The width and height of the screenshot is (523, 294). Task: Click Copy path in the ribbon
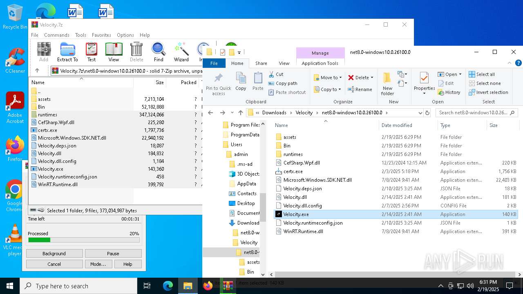point(282,83)
